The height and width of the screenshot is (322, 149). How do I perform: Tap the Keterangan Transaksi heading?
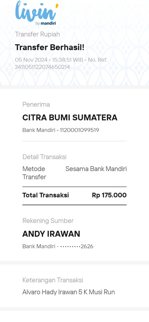[53, 280]
